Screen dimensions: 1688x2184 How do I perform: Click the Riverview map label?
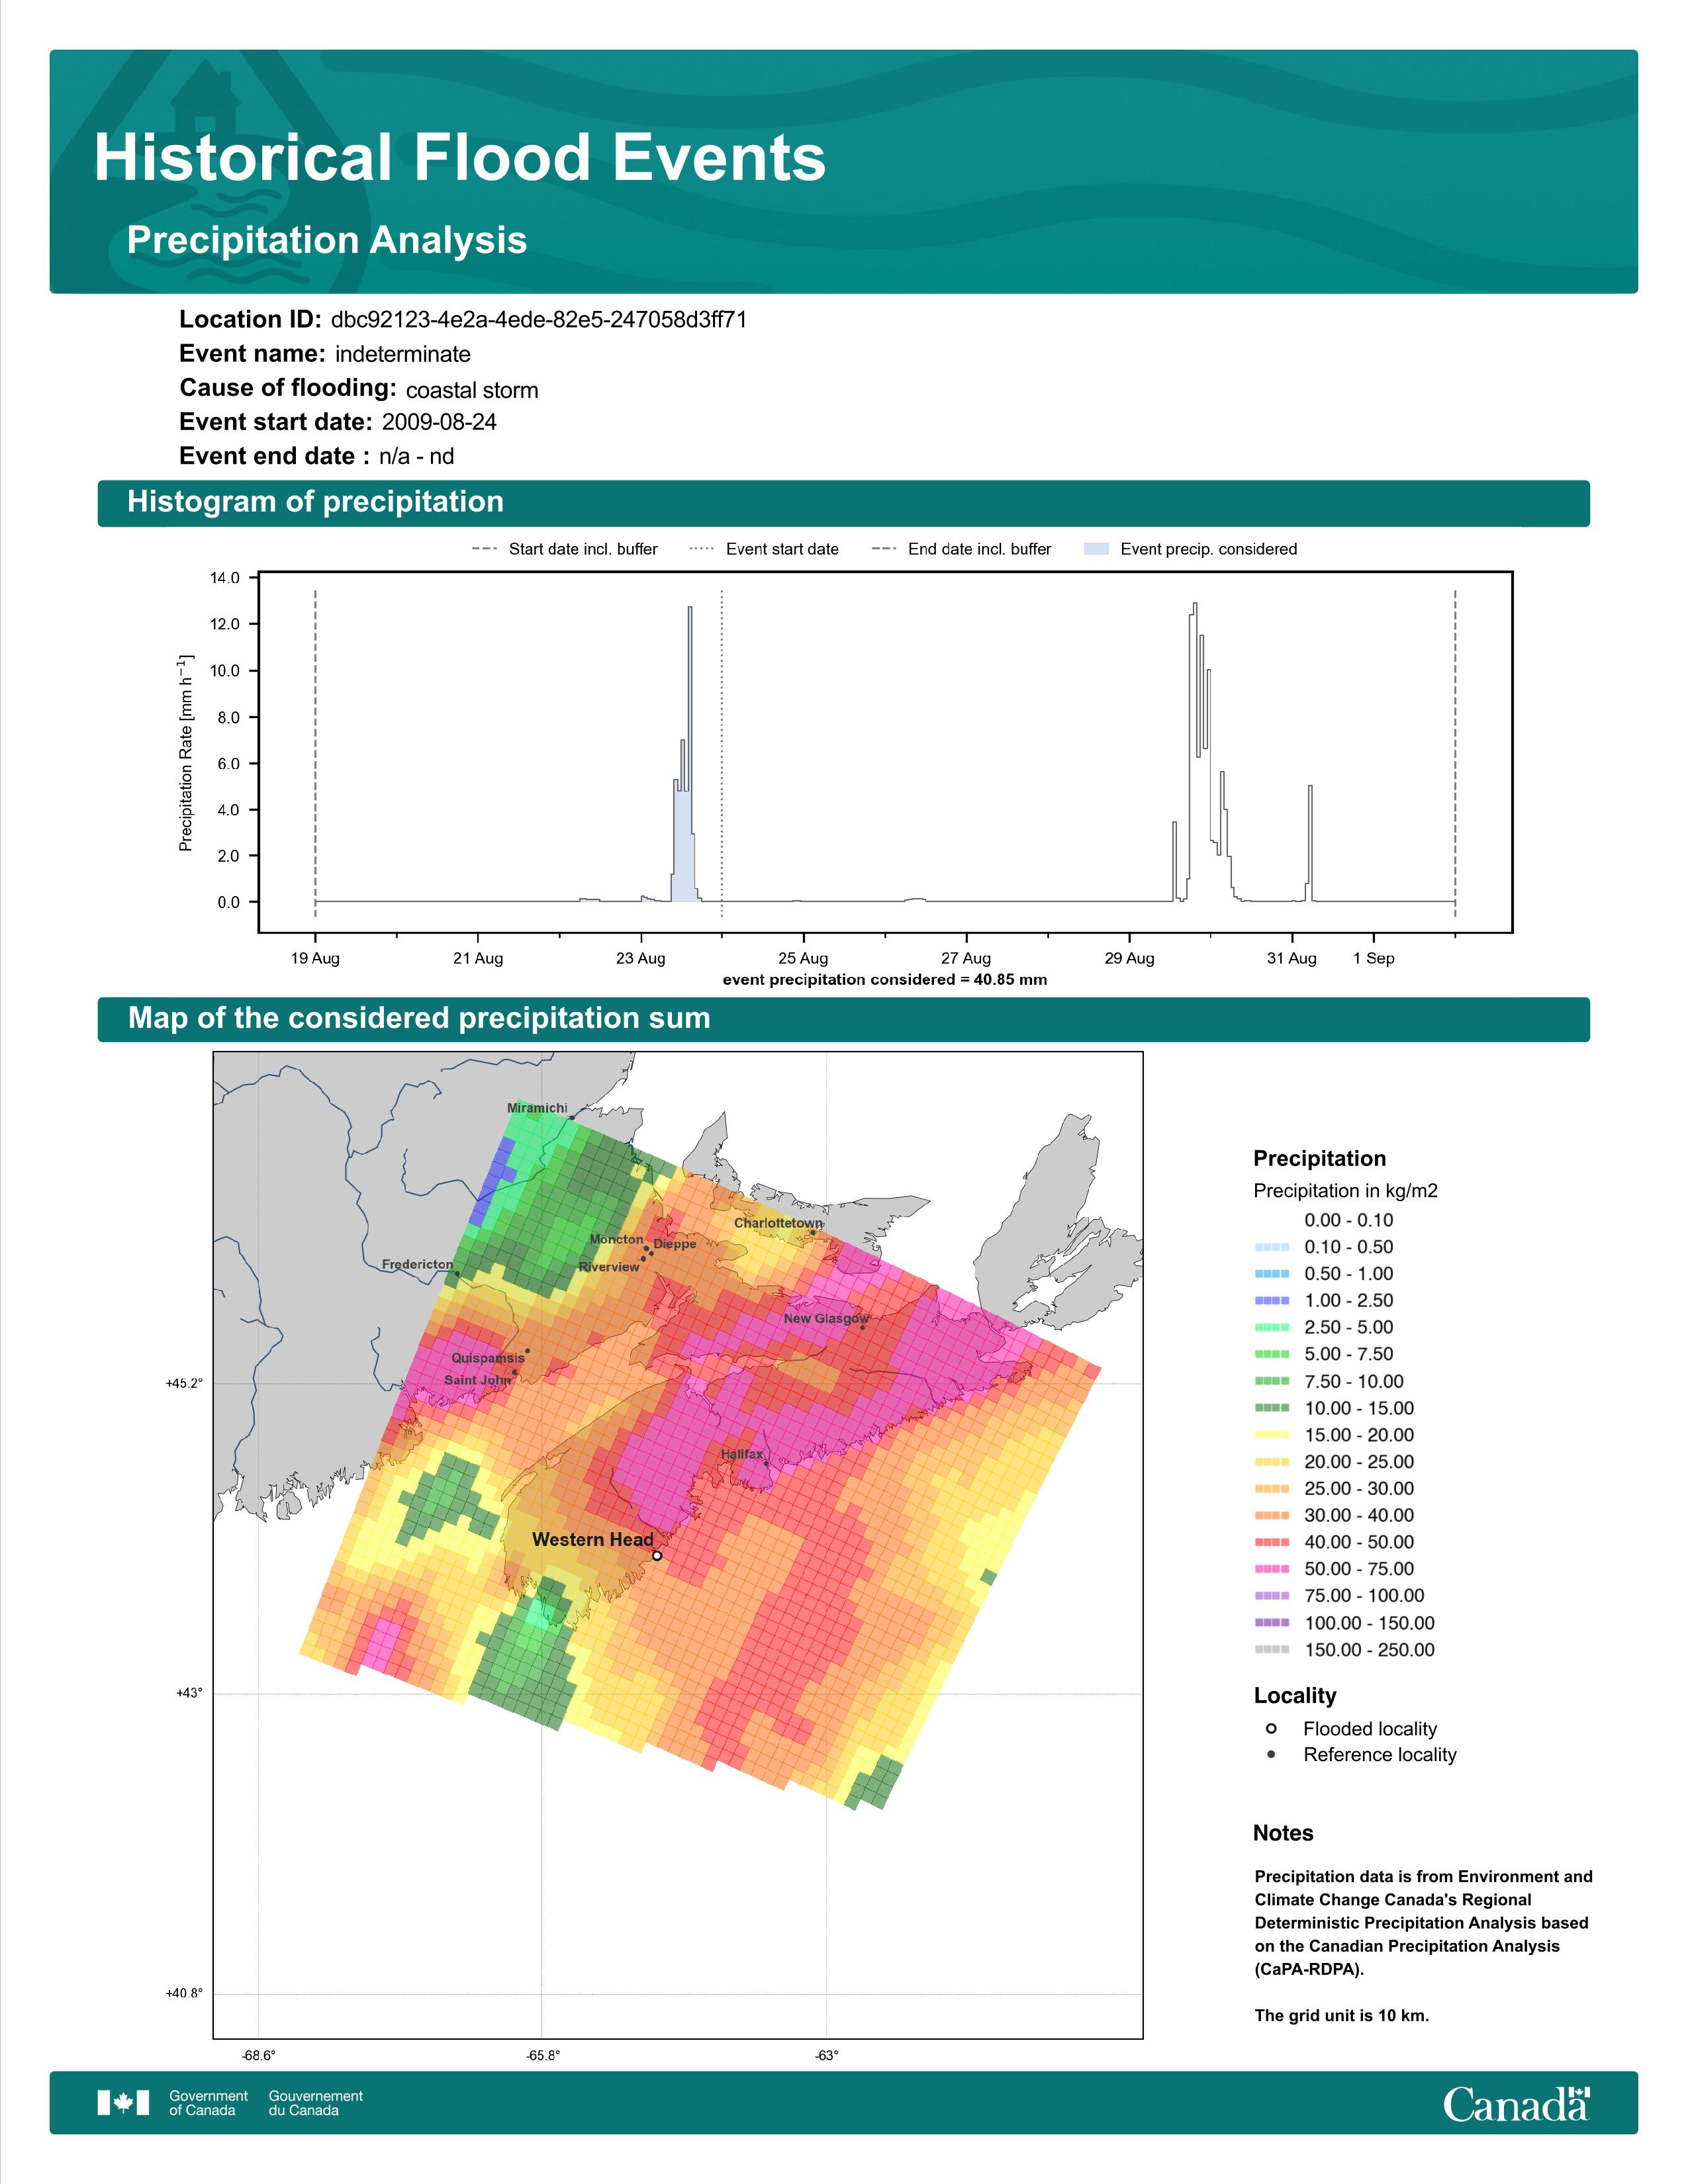click(608, 1267)
